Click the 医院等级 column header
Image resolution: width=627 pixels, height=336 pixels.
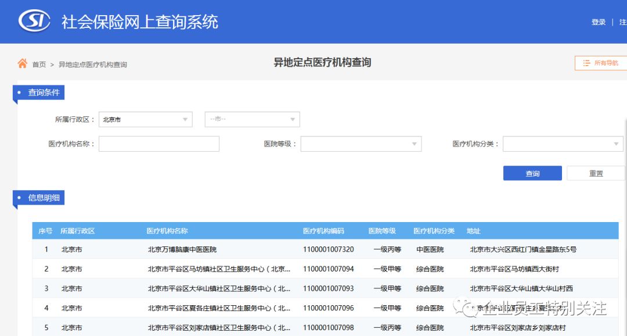pos(382,231)
